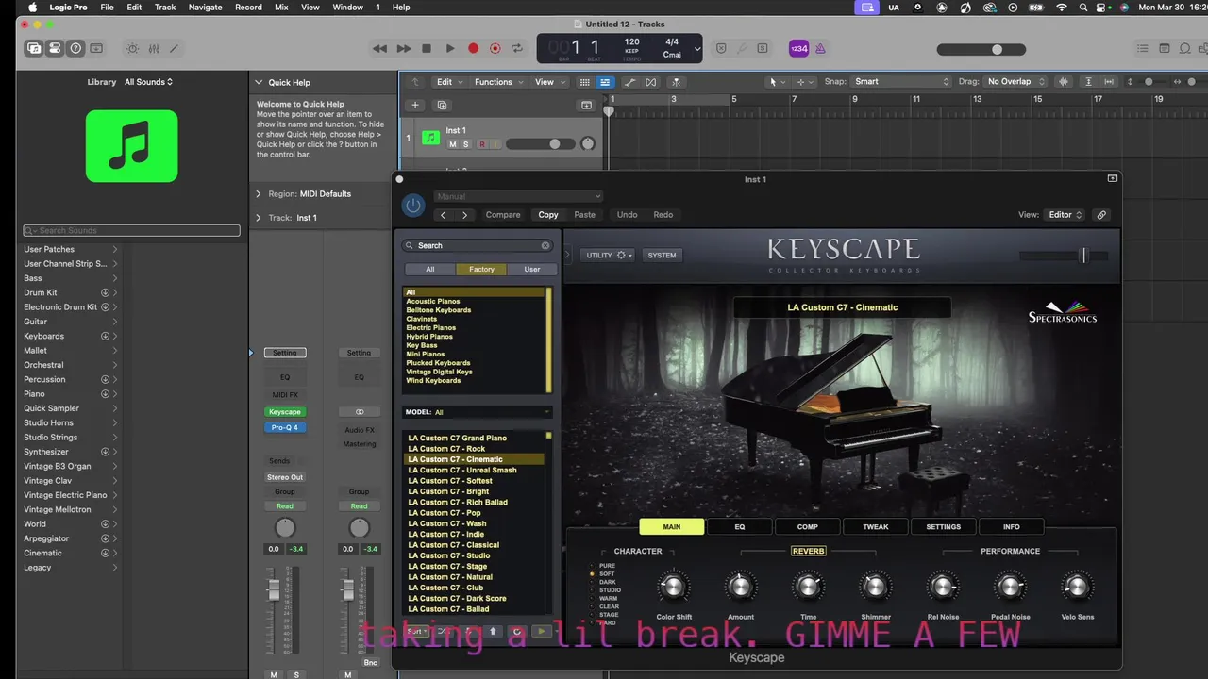Open the All Sounds popup in Library
This screenshot has height=679, width=1208.
pyautogui.click(x=148, y=82)
